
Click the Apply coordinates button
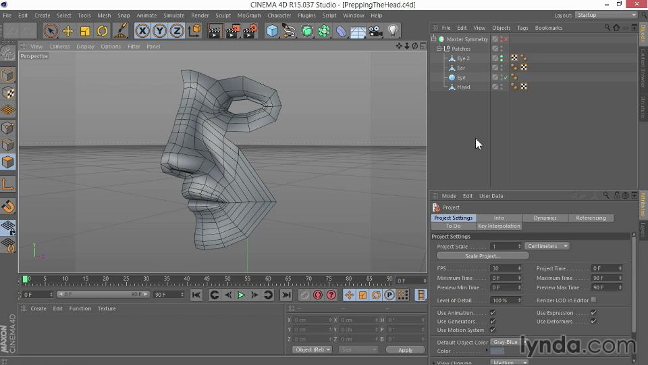pos(405,349)
